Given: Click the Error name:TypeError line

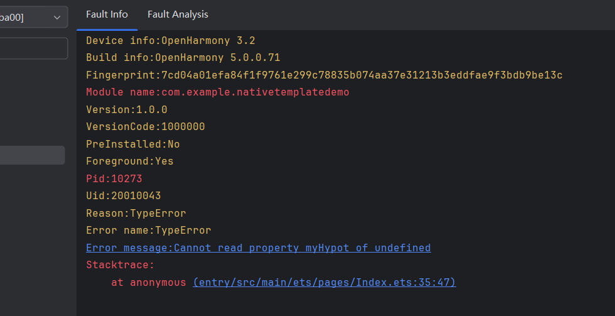Looking at the screenshot, I should (x=148, y=231).
